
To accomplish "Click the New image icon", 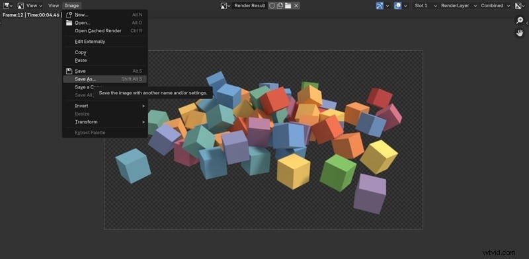I will click(x=69, y=15).
